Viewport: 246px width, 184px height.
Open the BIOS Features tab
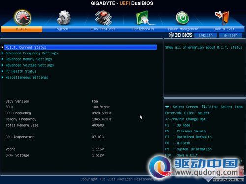(x=103, y=29)
